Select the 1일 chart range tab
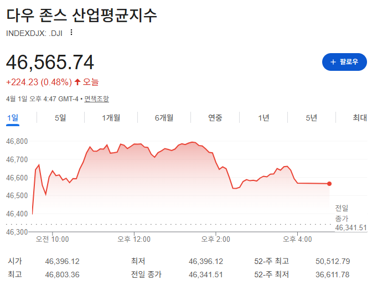The image size is (372, 285). (13, 117)
